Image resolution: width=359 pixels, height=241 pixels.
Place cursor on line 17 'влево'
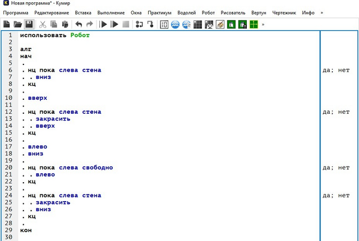pos(38,147)
